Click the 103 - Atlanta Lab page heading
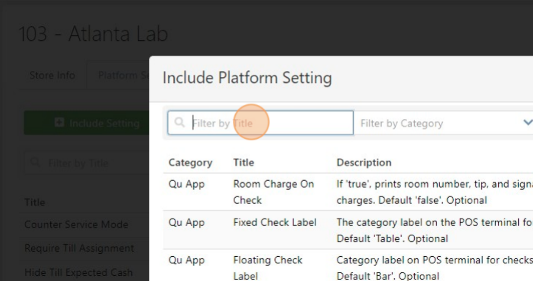Screen dimensions: 533x281 pos(93,34)
